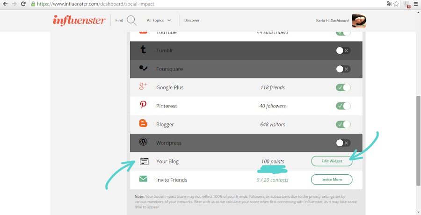The image size is (421, 215).
Task: Turn off the Blogger toggle
Action: [343, 124]
